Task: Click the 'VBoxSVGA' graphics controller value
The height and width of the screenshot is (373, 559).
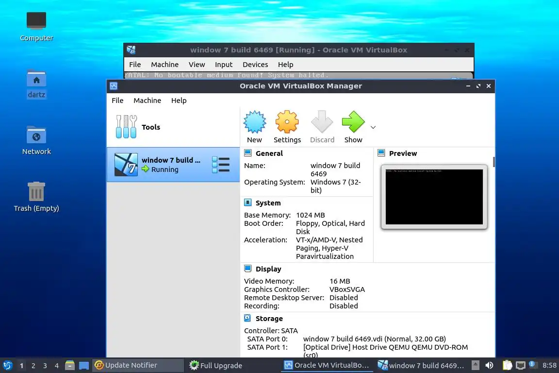Action: [347, 289]
